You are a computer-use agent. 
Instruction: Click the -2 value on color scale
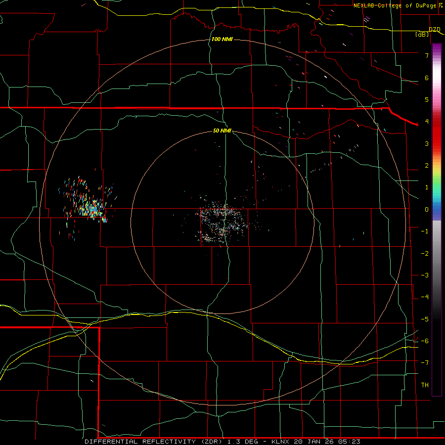click(x=425, y=254)
